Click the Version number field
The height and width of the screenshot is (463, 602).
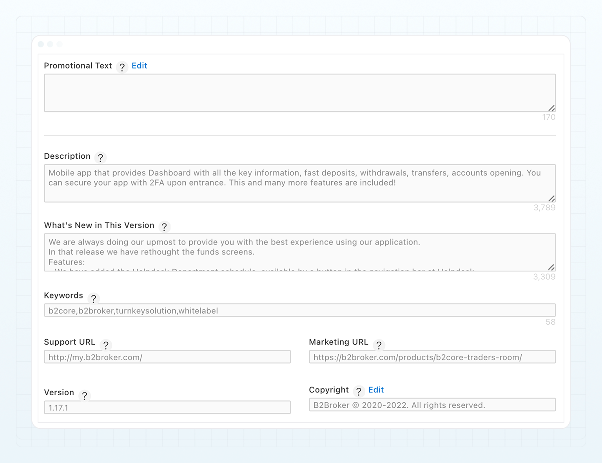point(167,407)
